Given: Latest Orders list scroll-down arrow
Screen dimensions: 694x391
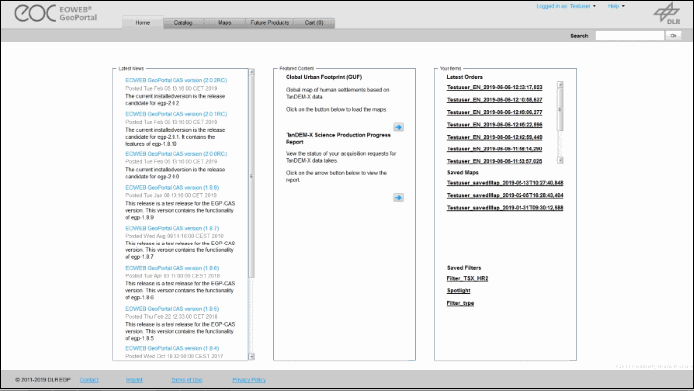Looking at the screenshot, I should pos(560,160).
